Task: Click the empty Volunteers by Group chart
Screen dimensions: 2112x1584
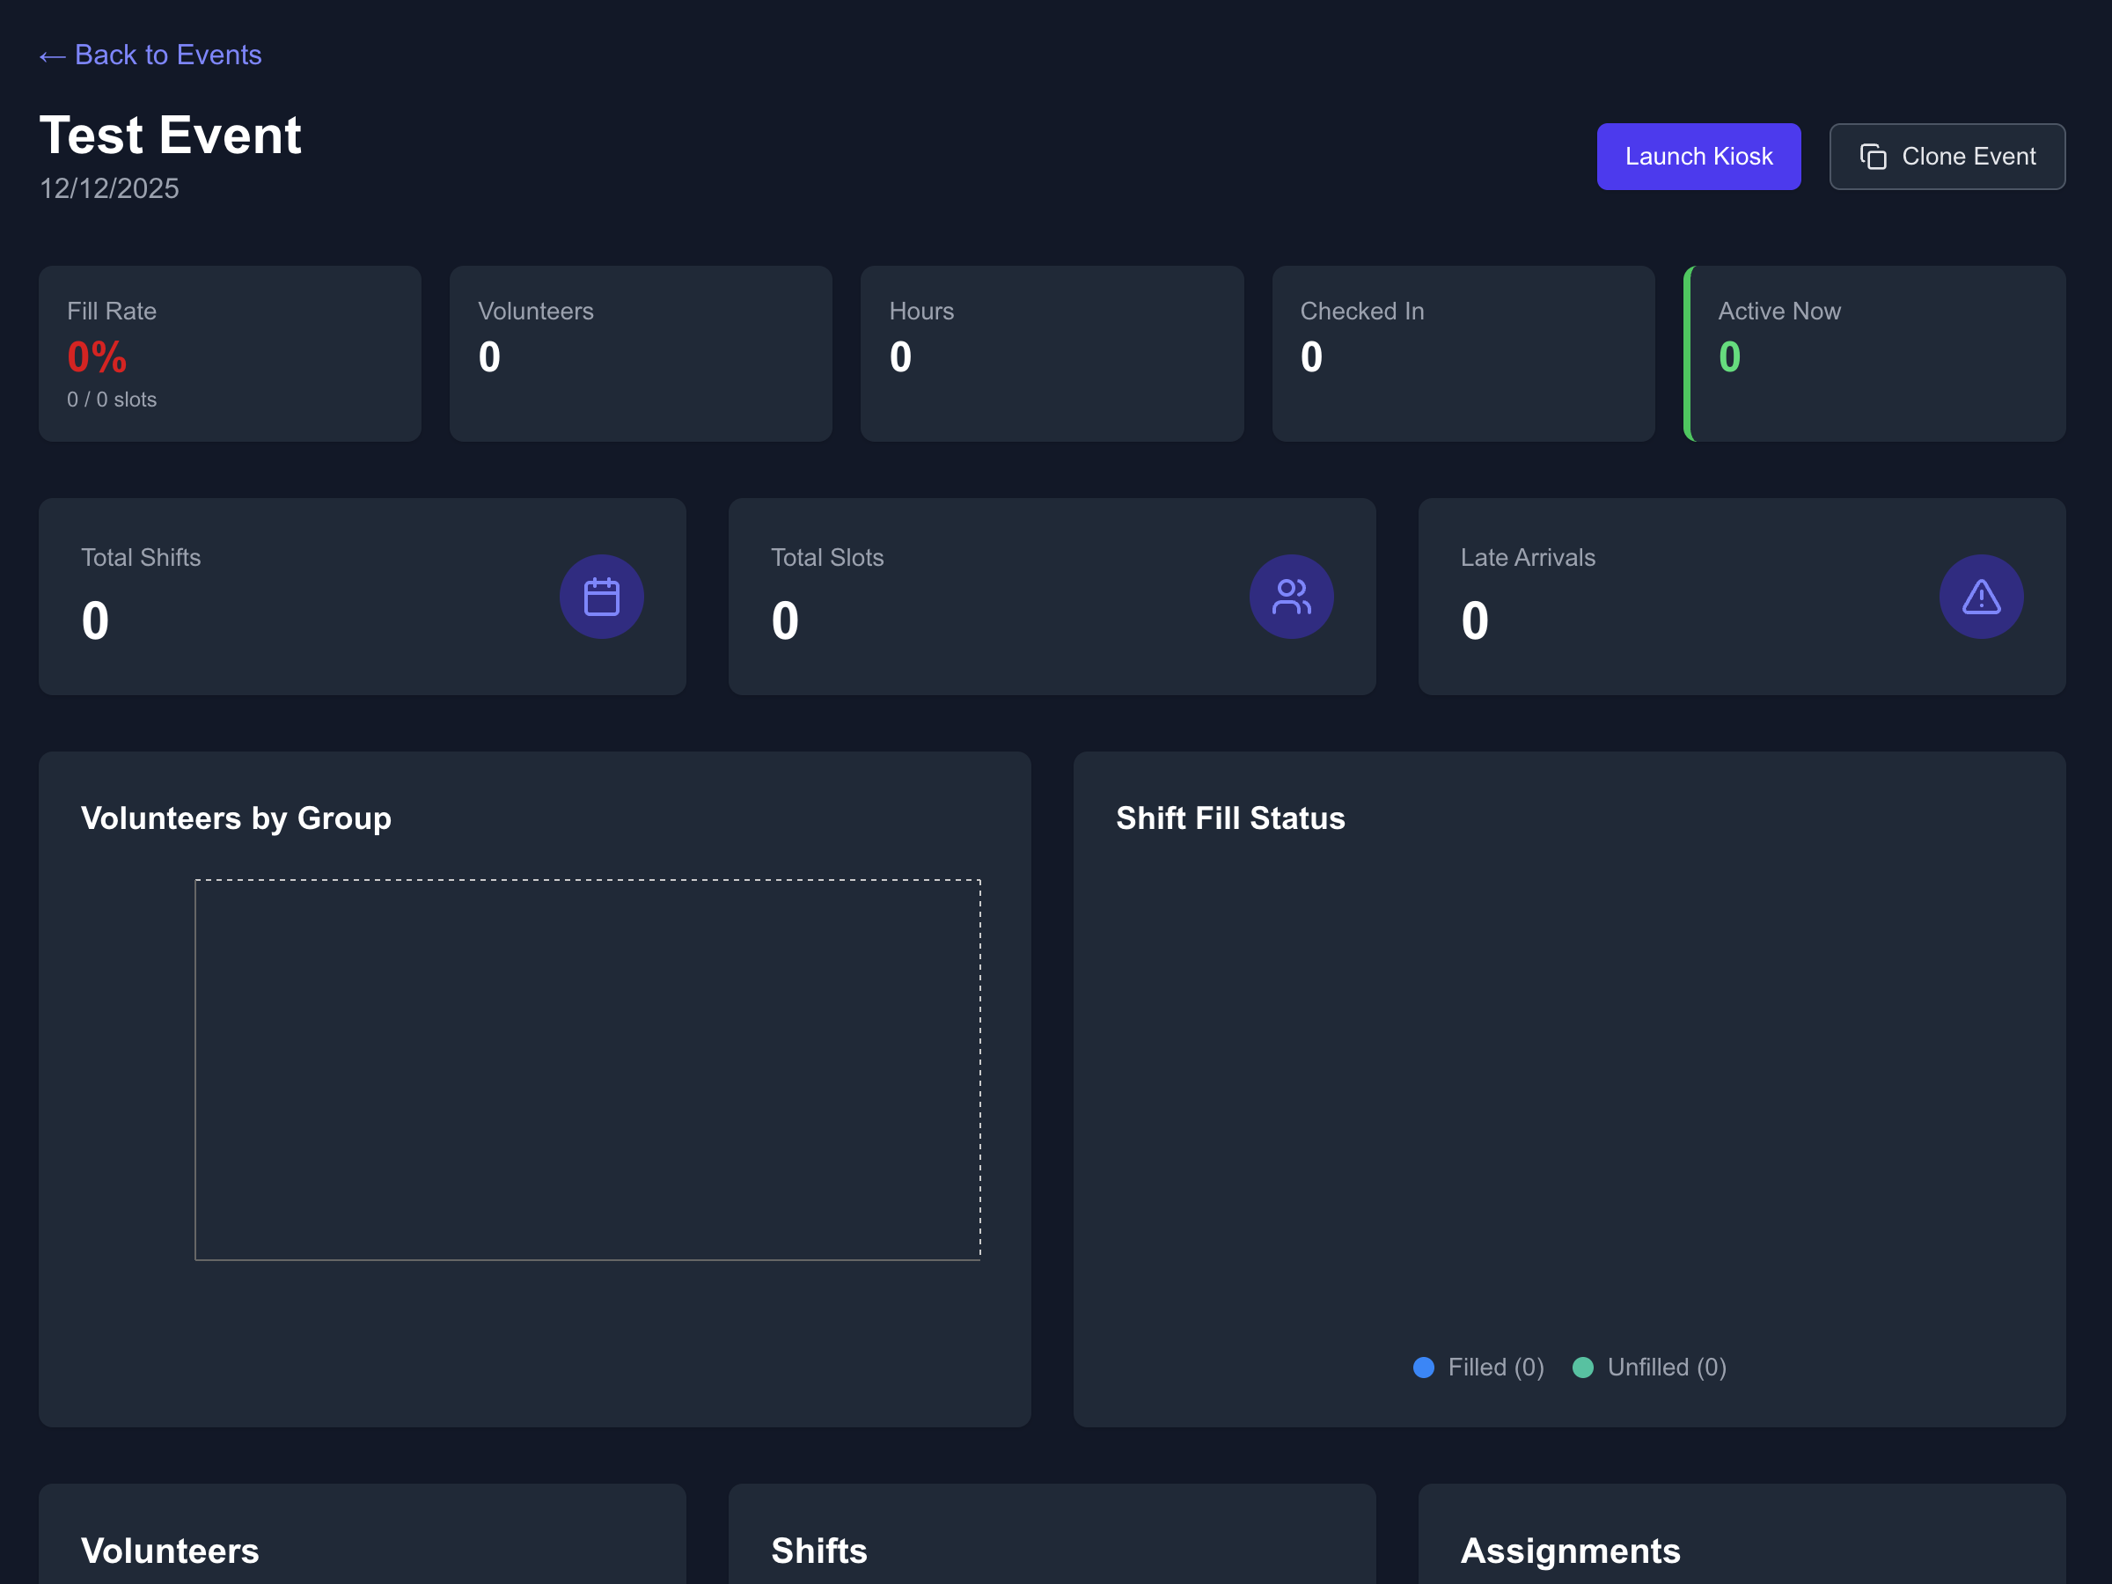Action: [587, 1069]
